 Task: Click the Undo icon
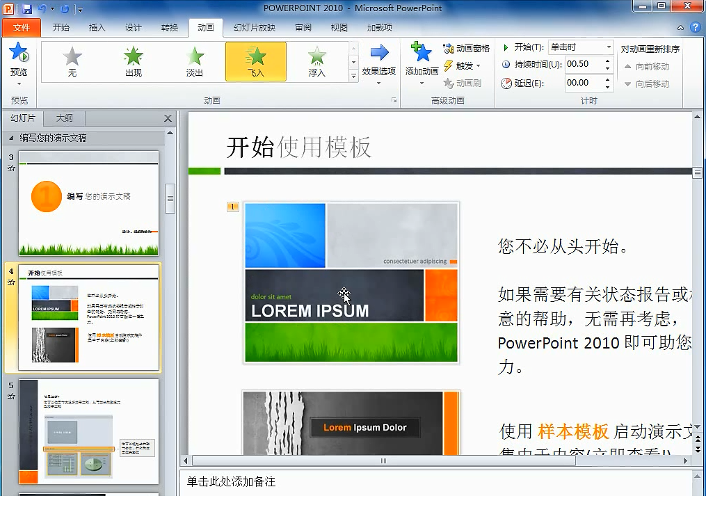pyautogui.click(x=42, y=8)
